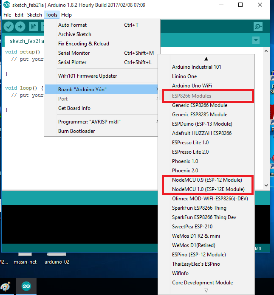Select SparkFun ESP8266 Thing board
This screenshot has width=274, height=295.
tap(206, 208)
